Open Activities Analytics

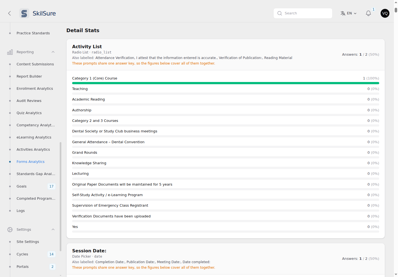(x=33, y=150)
